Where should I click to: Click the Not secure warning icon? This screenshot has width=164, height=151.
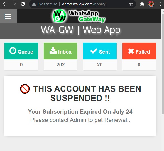[34, 4]
